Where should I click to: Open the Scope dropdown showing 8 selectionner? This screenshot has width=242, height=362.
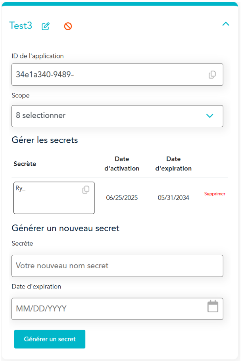tap(111, 116)
